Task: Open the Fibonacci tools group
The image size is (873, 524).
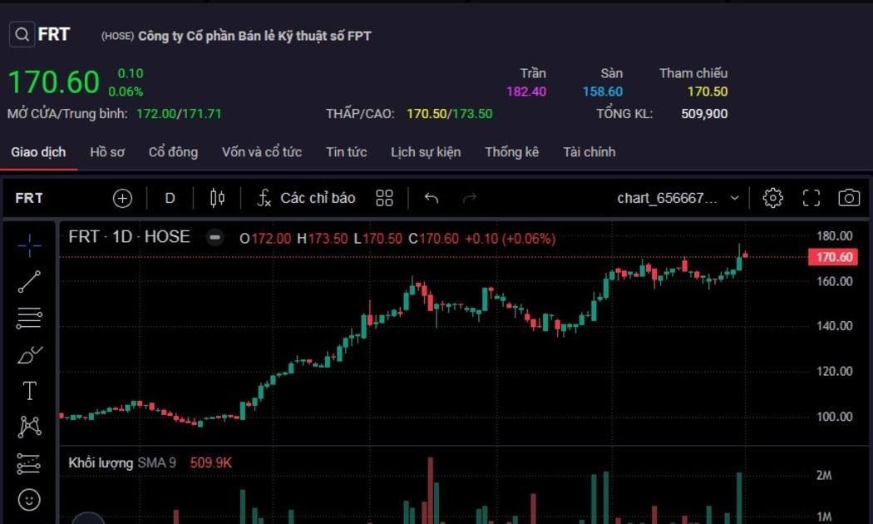Action: coord(29,318)
